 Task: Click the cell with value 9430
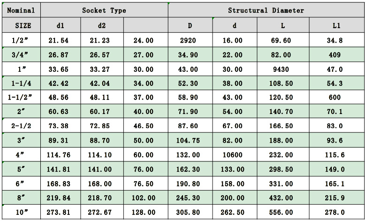click(282, 69)
